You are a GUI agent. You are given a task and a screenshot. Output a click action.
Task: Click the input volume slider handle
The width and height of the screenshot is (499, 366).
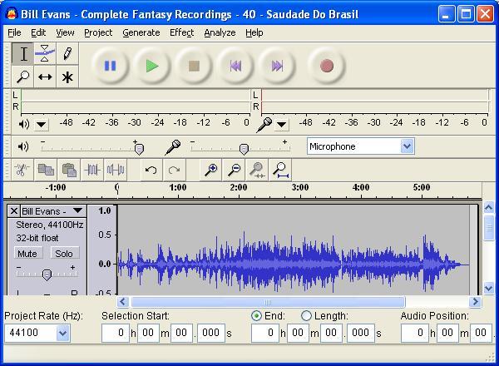tap(244, 149)
